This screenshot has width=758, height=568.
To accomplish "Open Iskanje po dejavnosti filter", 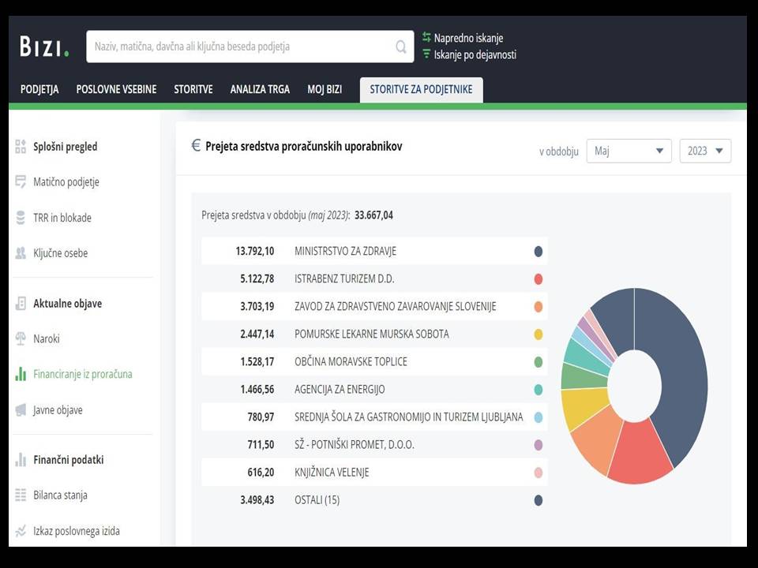I will pyautogui.click(x=469, y=54).
